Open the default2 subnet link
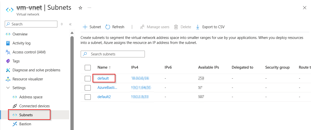311x130 pixels. coord(104,97)
